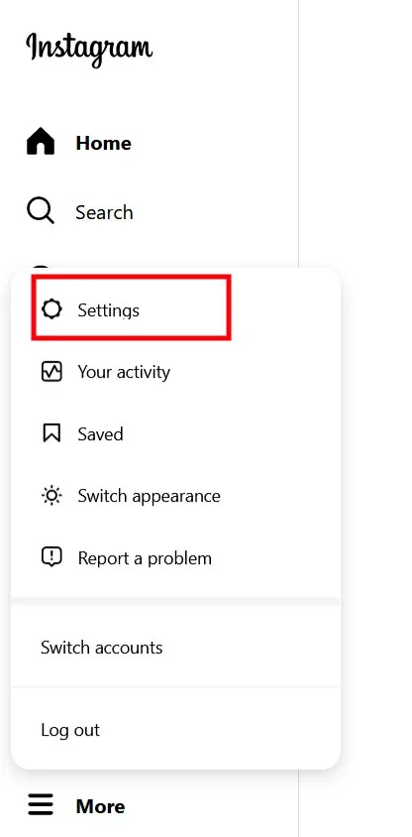412x837 pixels.
Task: Click the Your activity chart icon
Action: [51, 372]
